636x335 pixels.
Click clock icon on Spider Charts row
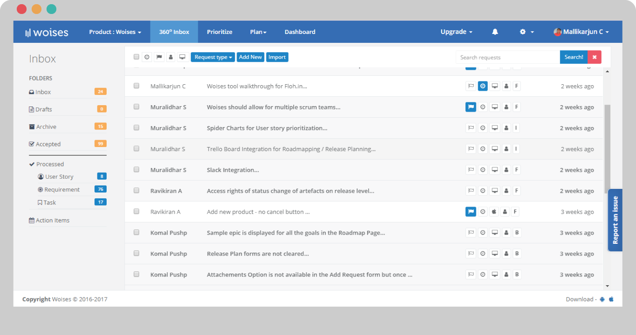click(483, 128)
